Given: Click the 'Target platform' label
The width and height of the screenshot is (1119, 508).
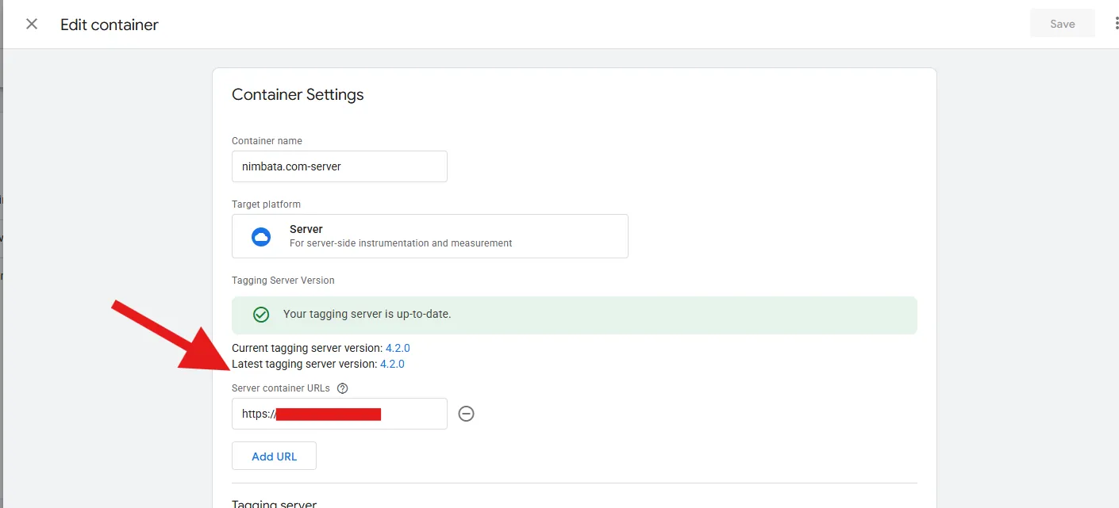Looking at the screenshot, I should [266, 204].
